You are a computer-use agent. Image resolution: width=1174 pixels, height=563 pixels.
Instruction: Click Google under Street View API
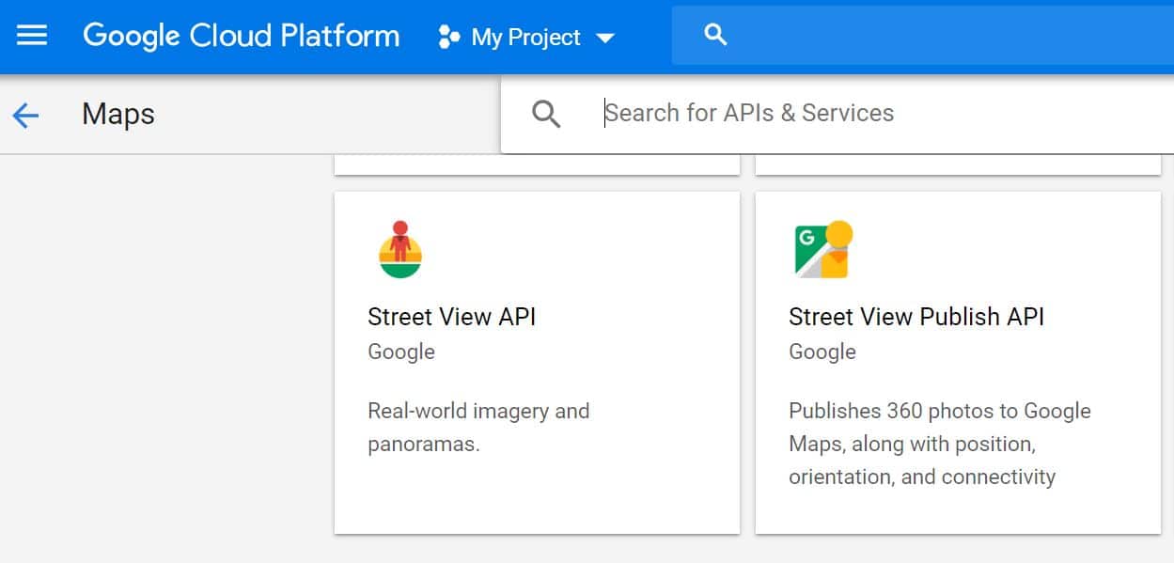coord(401,352)
